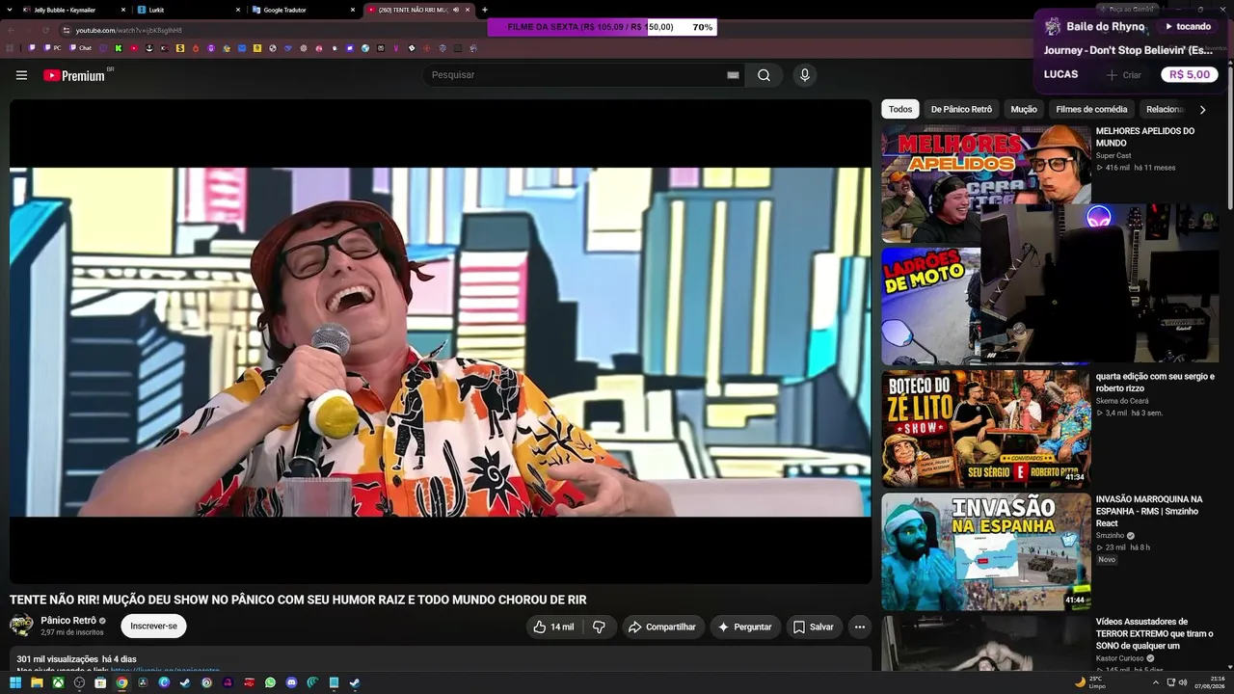Select the Filmes de comédia chip
The image size is (1234, 694).
(1091, 109)
